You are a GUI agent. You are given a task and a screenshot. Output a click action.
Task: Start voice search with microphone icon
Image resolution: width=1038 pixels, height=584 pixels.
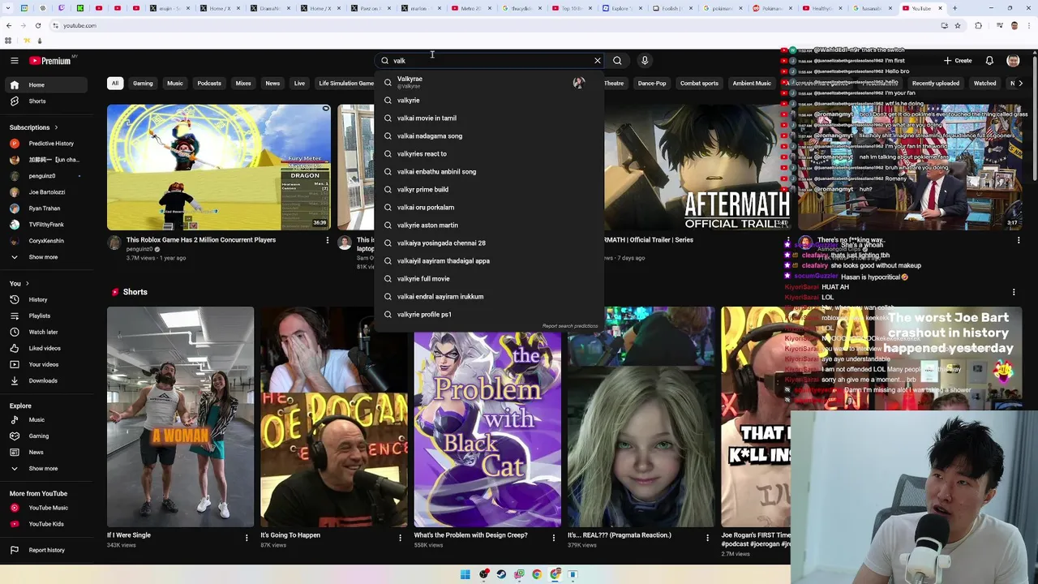(645, 61)
